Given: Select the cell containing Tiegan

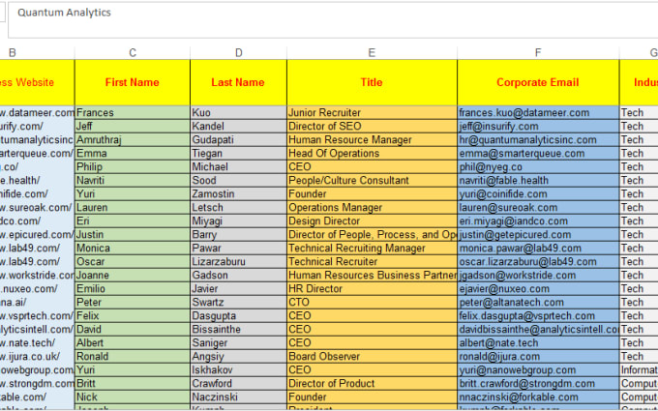Looking at the screenshot, I should pos(239,154).
